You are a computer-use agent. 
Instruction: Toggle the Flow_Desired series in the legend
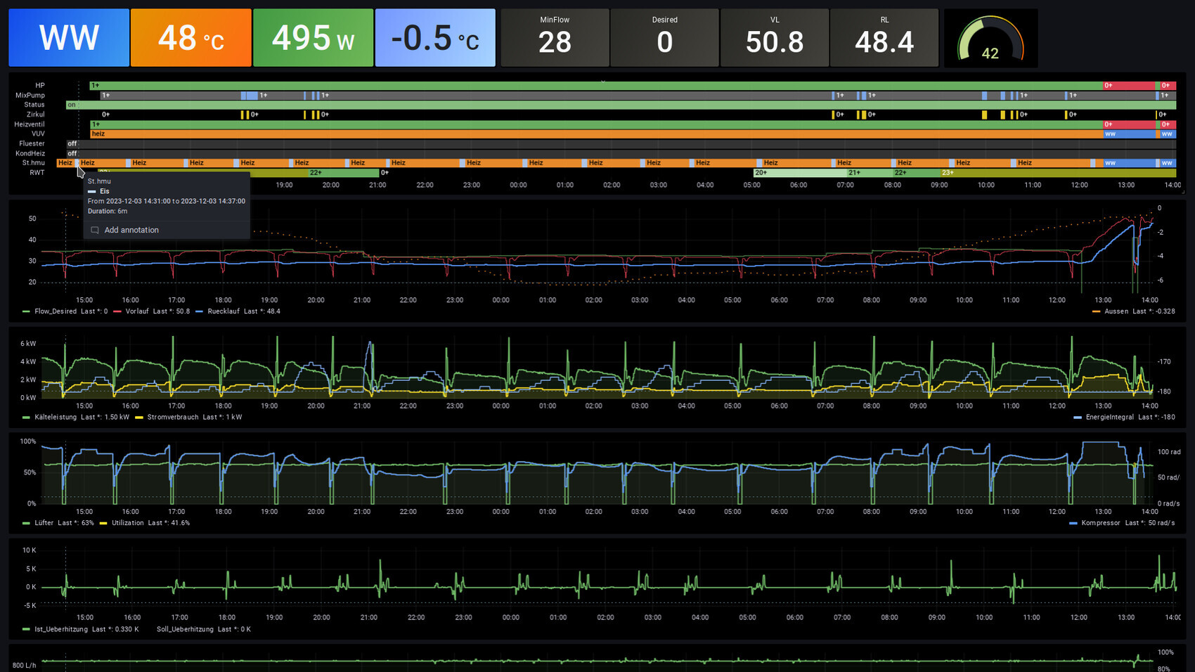[56, 311]
